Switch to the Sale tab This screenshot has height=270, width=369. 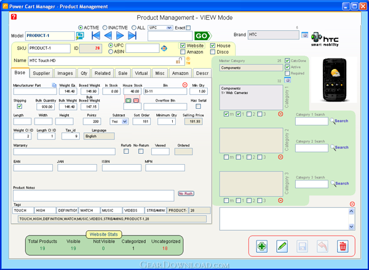(123, 73)
